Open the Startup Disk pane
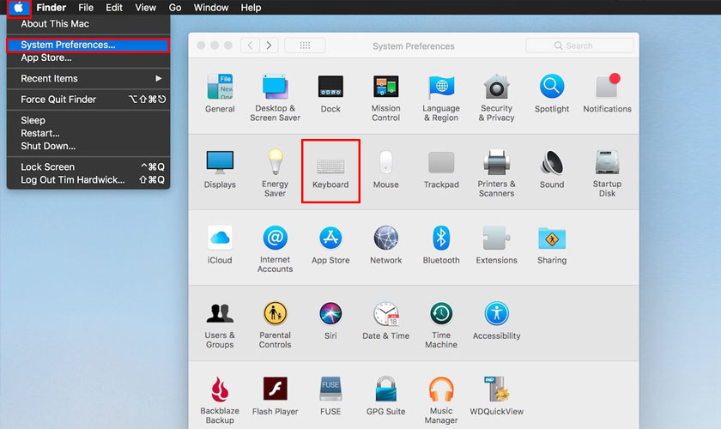The height and width of the screenshot is (429, 721). (x=607, y=173)
